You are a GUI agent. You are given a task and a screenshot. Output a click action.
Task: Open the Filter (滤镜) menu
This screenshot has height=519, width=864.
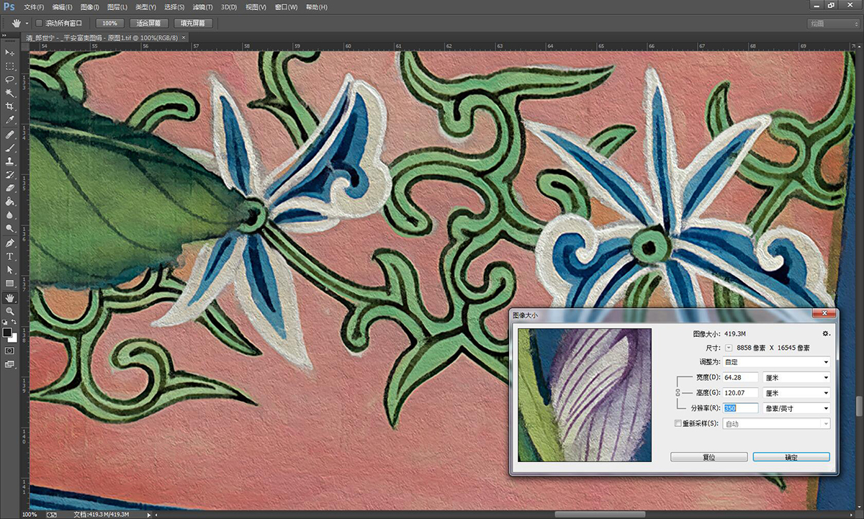pyautogui.click(x=202, y=6)
